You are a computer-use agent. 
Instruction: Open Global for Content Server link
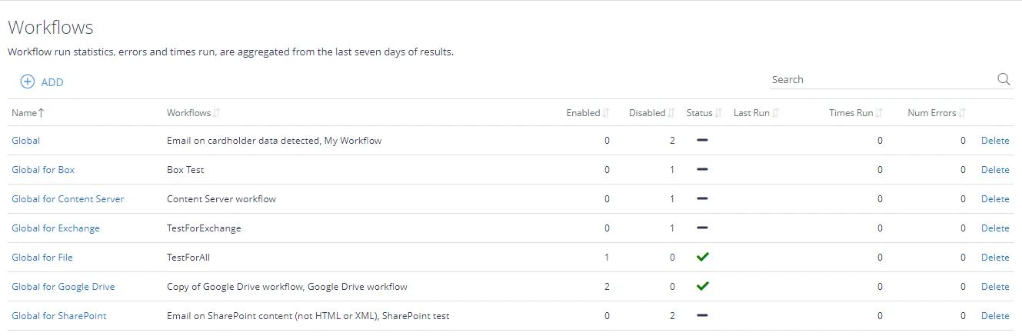click(x=68, y=199)
